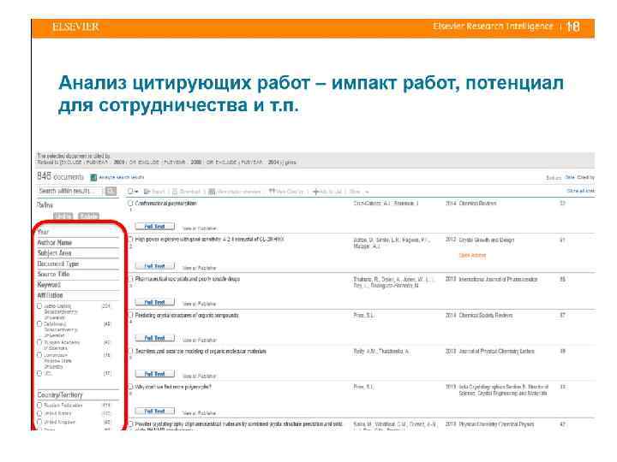Tick the United States country checkbox

(39, 413)
